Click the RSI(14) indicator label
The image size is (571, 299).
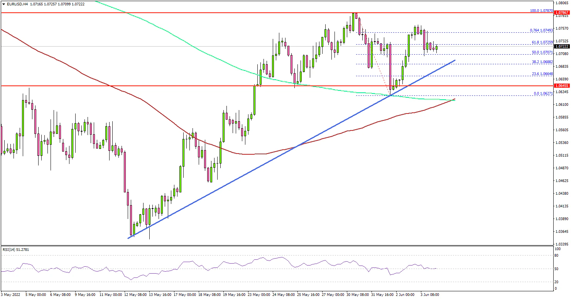click(x=15, y=250)
